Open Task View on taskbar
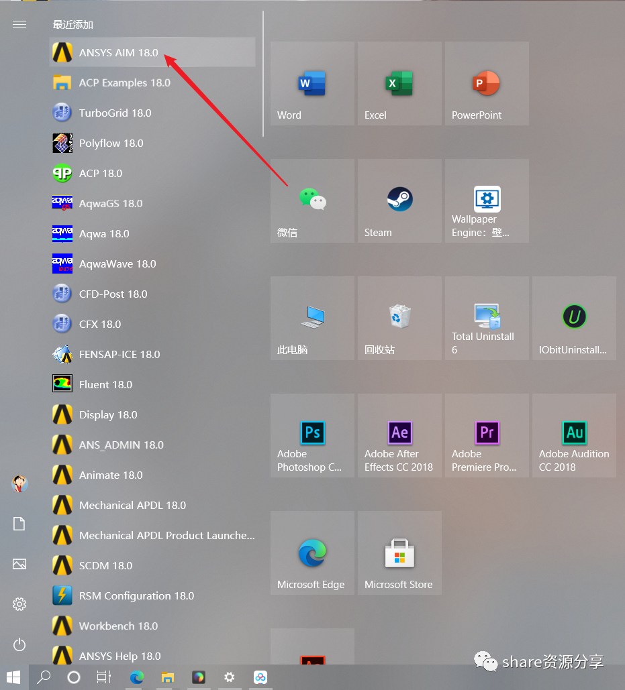 (x=104, y=677)
